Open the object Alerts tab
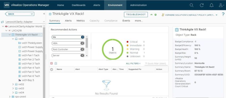Viewport: 226px width, 98px height. click(x=68, y=21)
